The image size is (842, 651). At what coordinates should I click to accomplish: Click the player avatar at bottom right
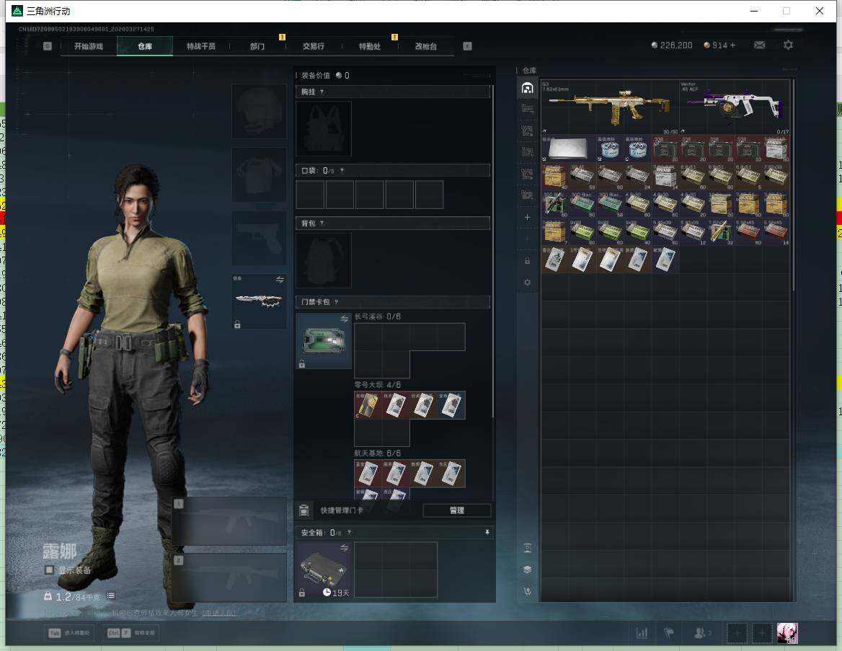(787, 633)
